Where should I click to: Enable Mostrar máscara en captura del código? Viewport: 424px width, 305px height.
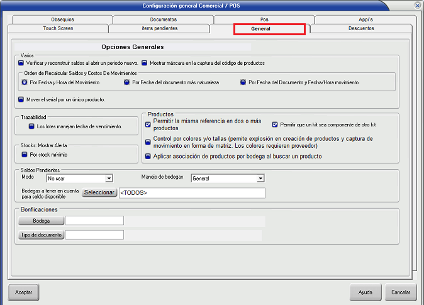[145, 63]
